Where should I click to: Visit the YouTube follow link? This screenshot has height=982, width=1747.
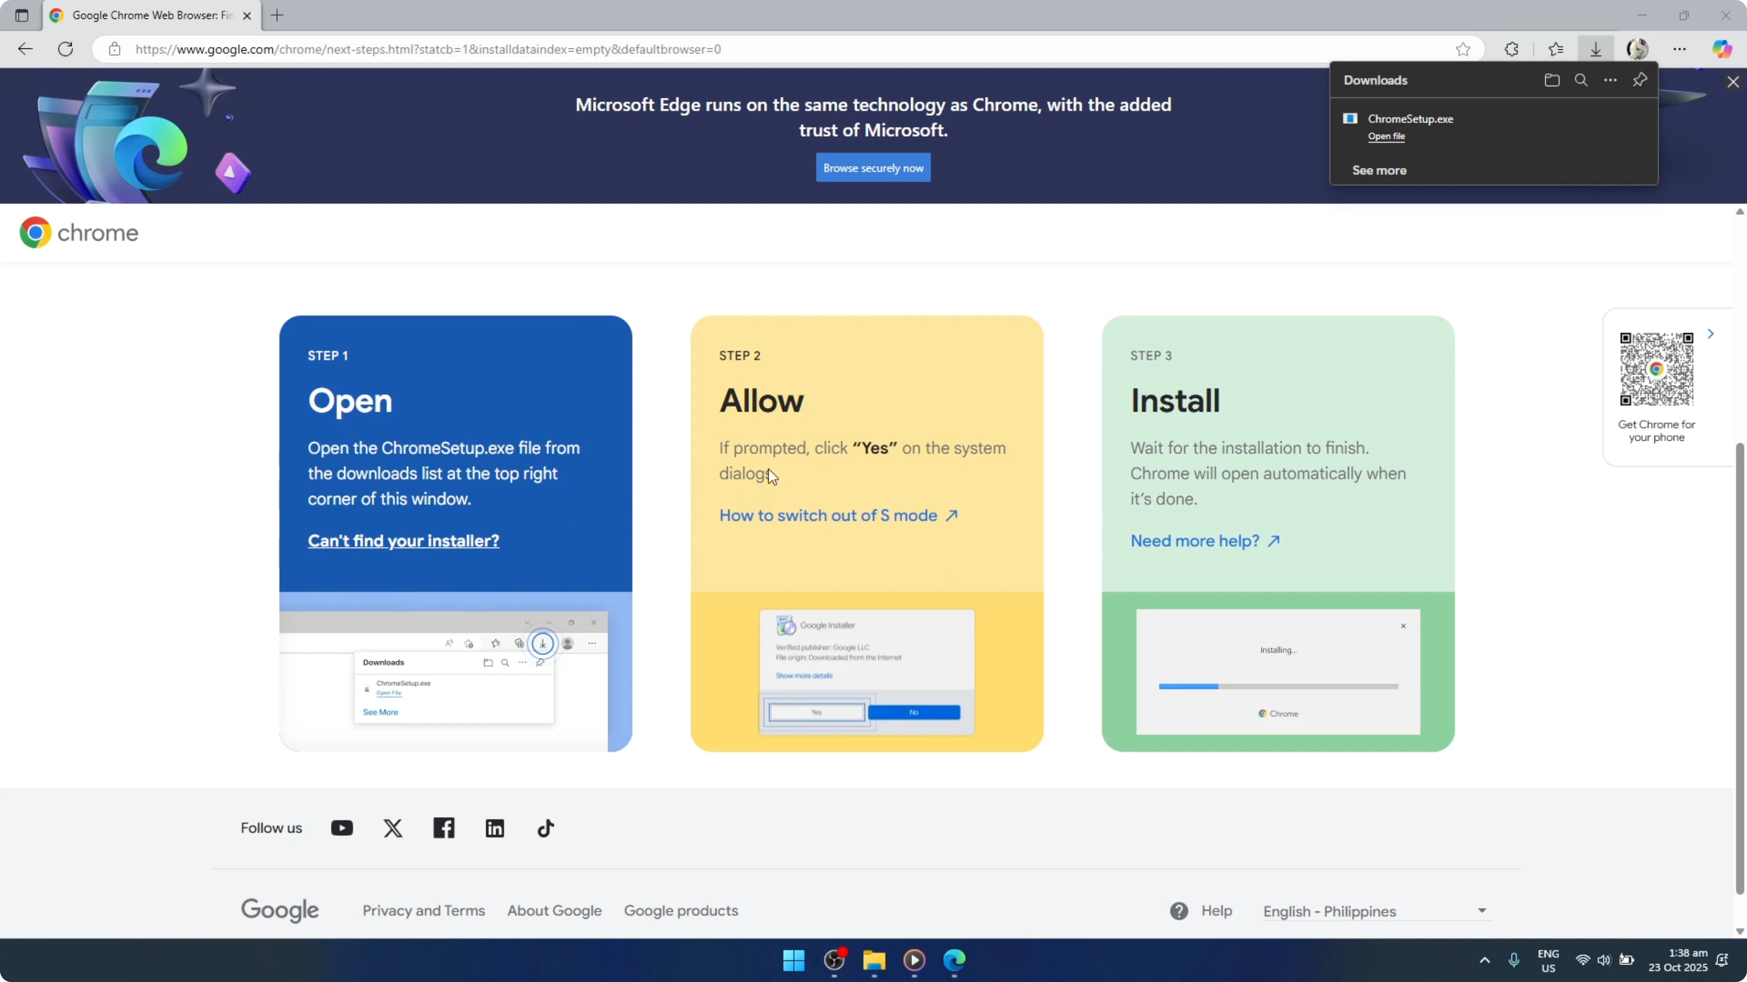pyautogui.click(x=342, y=828)
